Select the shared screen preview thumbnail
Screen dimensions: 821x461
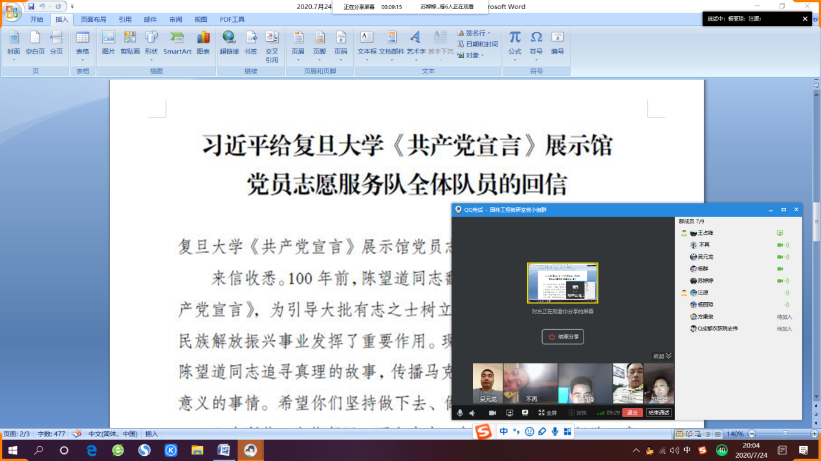click(x=563, y=283)
